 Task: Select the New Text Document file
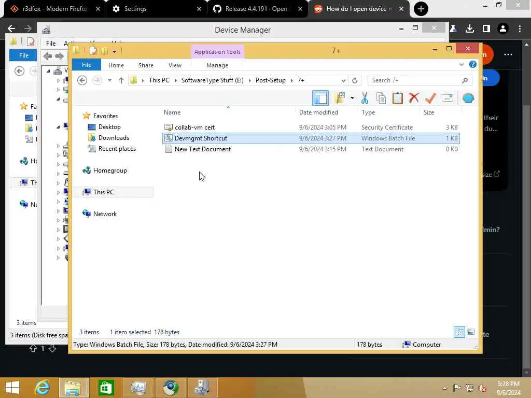311,149
